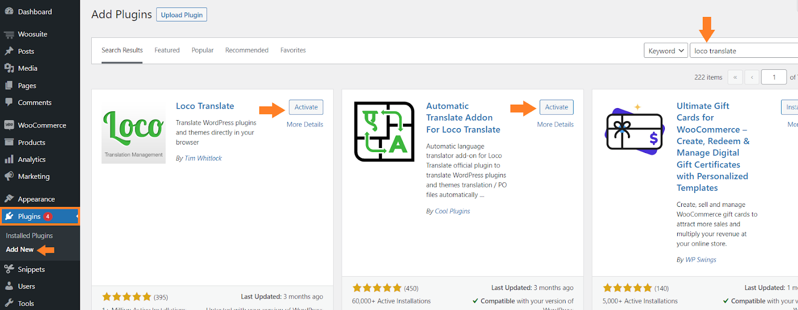This screenshot has width=798, height=310.
Task: Switch to the Favorites tab
Action: [293, 50]
